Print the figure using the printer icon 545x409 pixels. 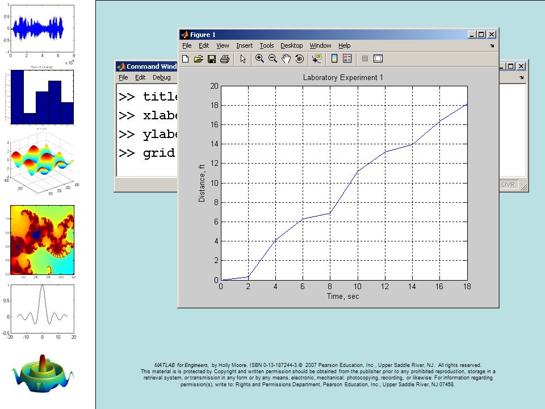click(x=225, y=59)
